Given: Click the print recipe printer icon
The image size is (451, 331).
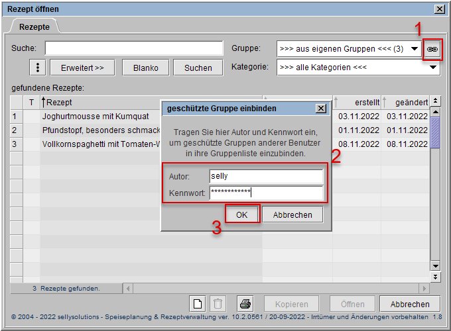Looking at the screenshot, I should (x=245, y=304).
